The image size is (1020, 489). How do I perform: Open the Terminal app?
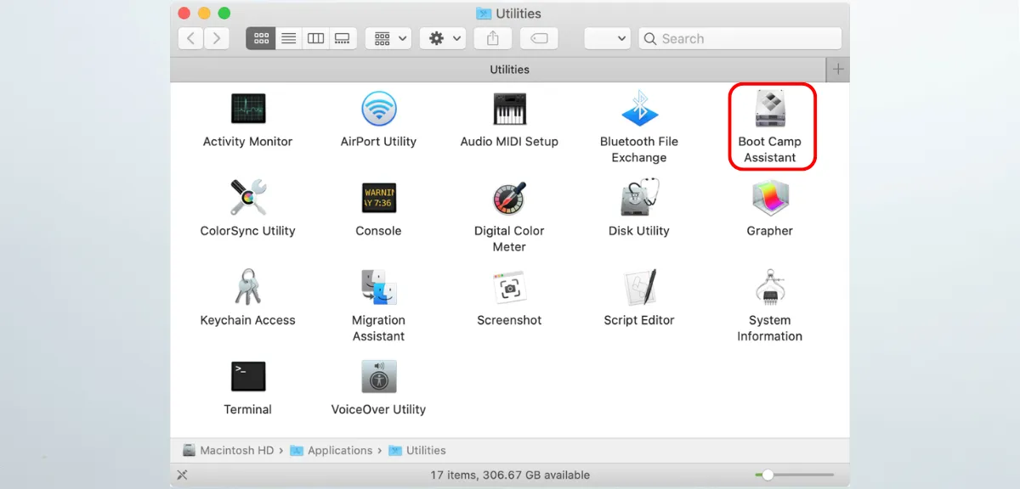247,377
